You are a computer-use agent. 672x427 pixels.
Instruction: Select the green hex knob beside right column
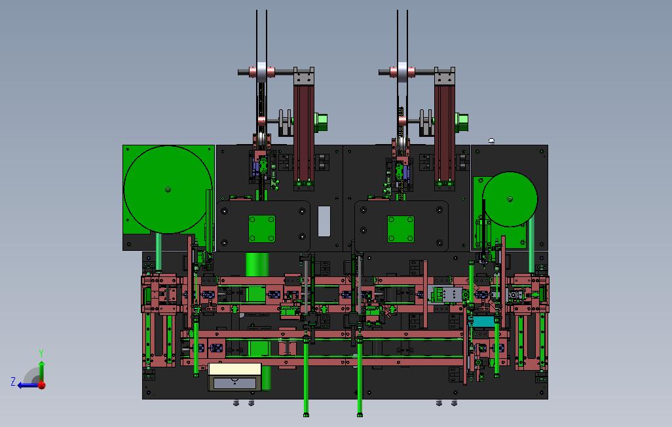tap(461, 122)
